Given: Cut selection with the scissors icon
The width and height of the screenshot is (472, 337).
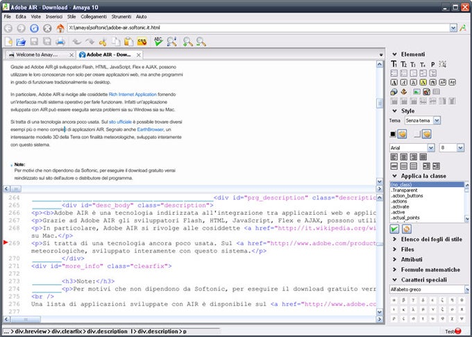Looking at the screenshot, I should pos(103,42).
